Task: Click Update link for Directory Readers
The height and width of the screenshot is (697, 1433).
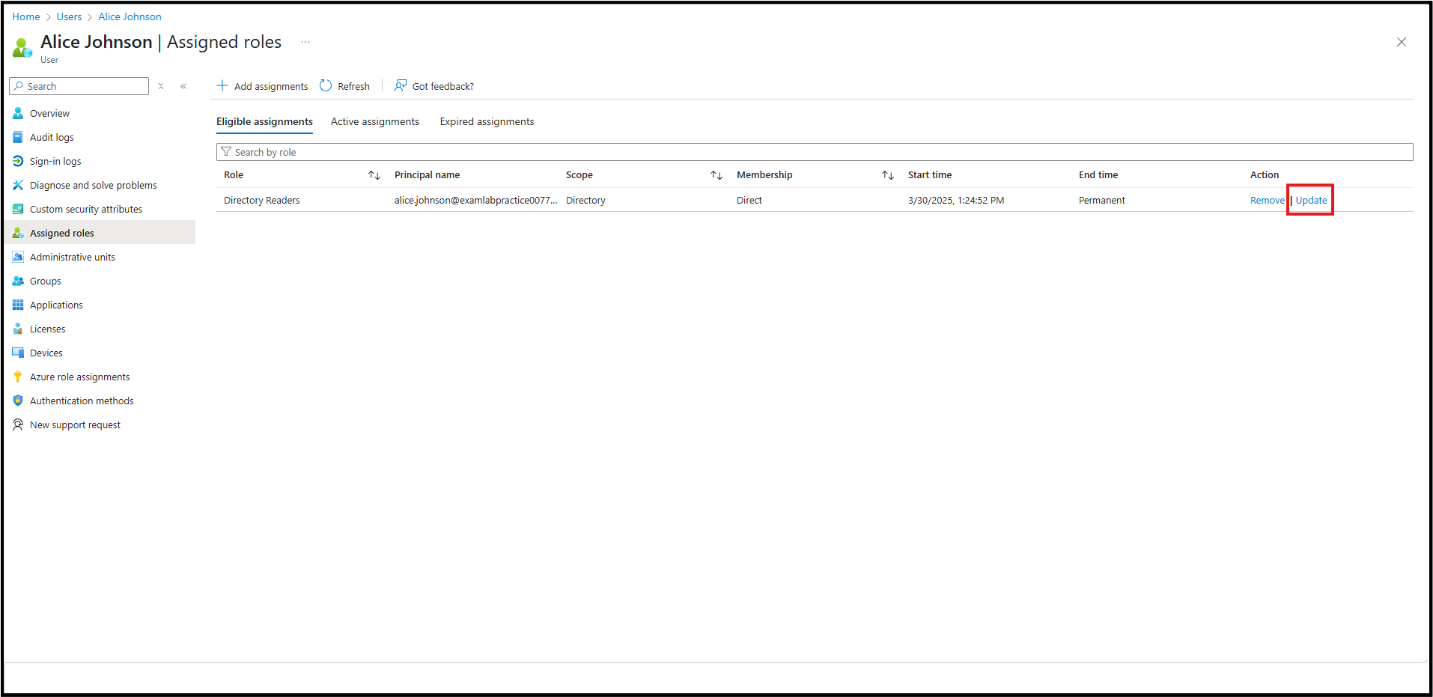Action: click(1311, 201)
